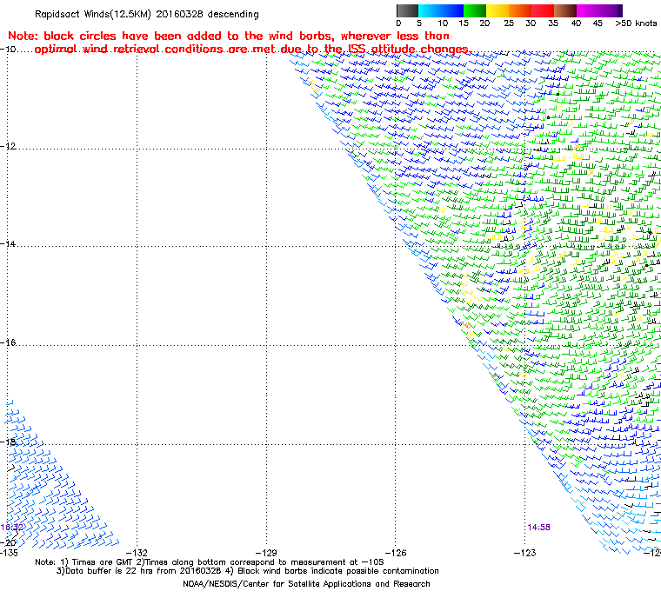Click the footer note line 'Times are GMT'
This screenshot has width=661, height=598.
210,562
